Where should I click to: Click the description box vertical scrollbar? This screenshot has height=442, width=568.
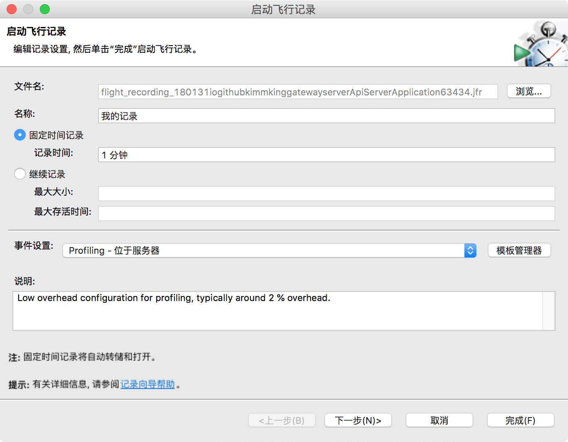click(549, 311)
